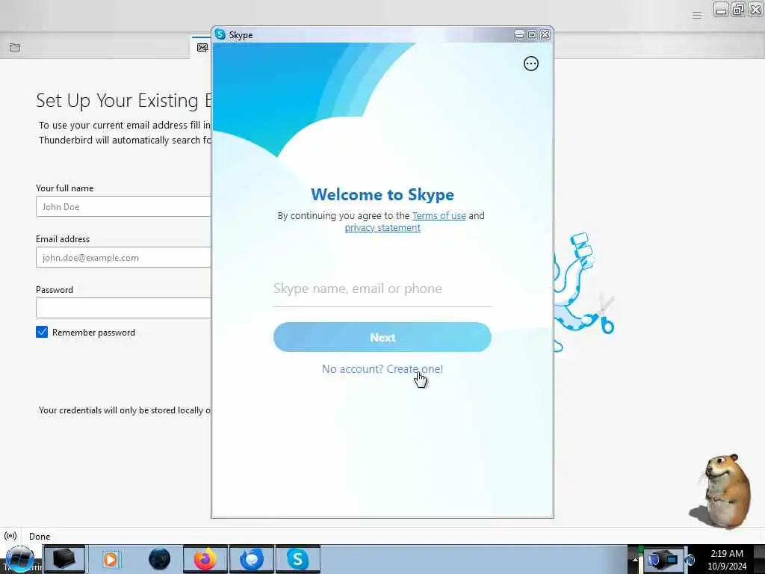Maximize the Skype window
Image resolution: width=765 pixels, height=574 pixels.
[532, 34]
